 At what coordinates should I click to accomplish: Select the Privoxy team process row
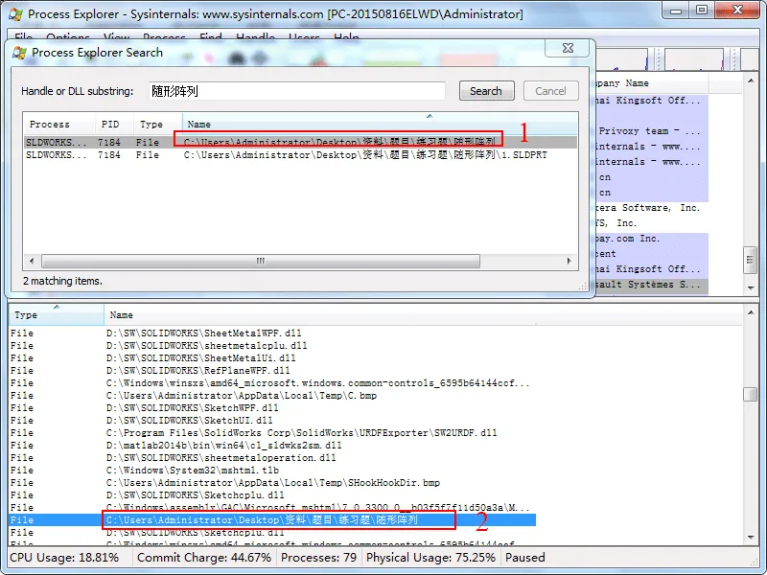(652, 131)
